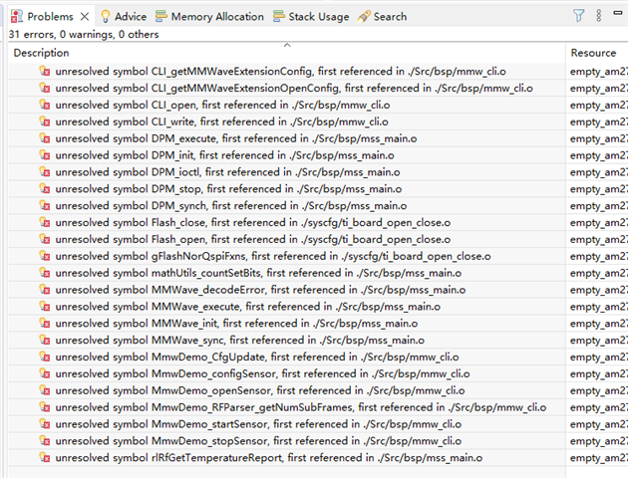This screenshot has width=628, height=478.
Task: Click error icon beside DPM_execute entry
Action: (x=45, y=138)
